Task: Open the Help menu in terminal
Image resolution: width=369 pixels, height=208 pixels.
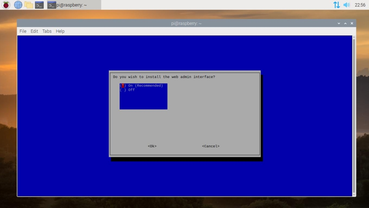Action: click(60, 31)
